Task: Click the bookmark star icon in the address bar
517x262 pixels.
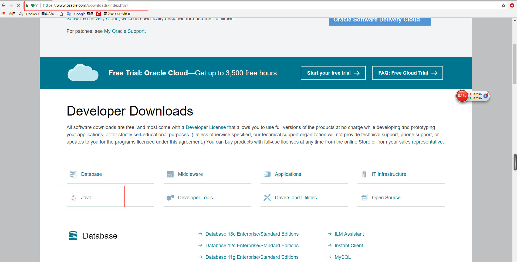Action: (504, 5)
